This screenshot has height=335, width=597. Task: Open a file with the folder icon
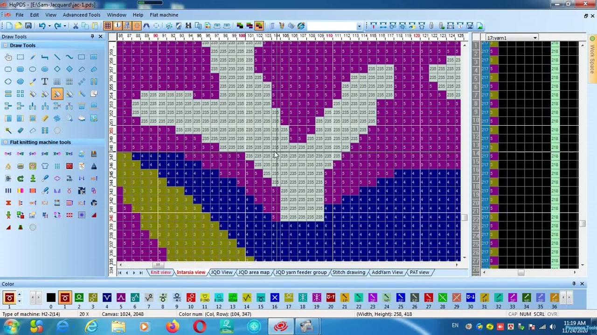pos(19,26)
